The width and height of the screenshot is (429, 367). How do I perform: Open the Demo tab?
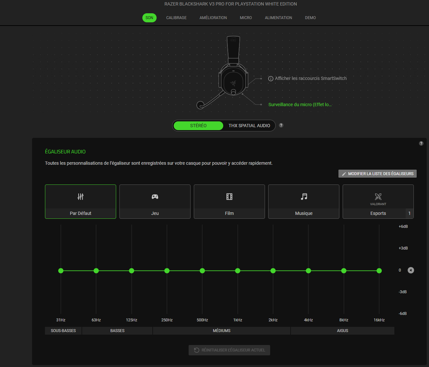310,18
